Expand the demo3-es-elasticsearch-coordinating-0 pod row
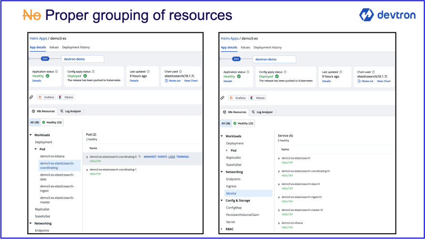The image size is (425, 239). [87, 157]
